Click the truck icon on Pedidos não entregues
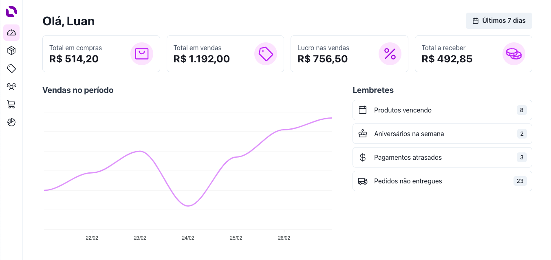 click(363, 181)
